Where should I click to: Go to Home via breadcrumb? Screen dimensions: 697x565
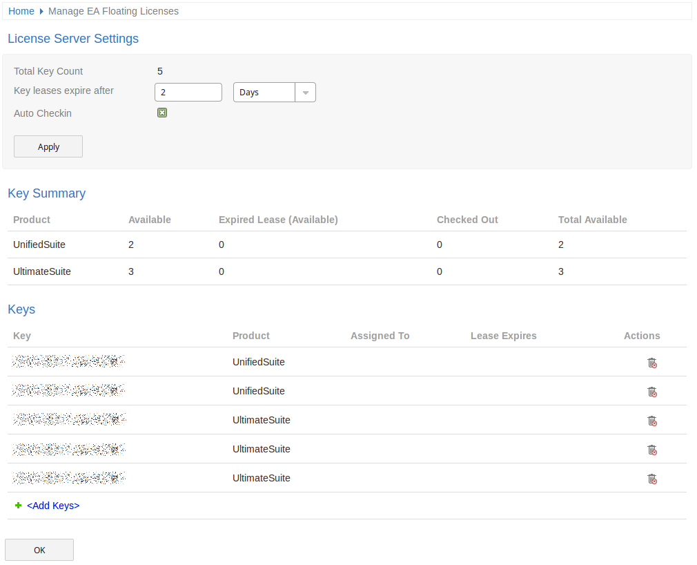point(21,11)
